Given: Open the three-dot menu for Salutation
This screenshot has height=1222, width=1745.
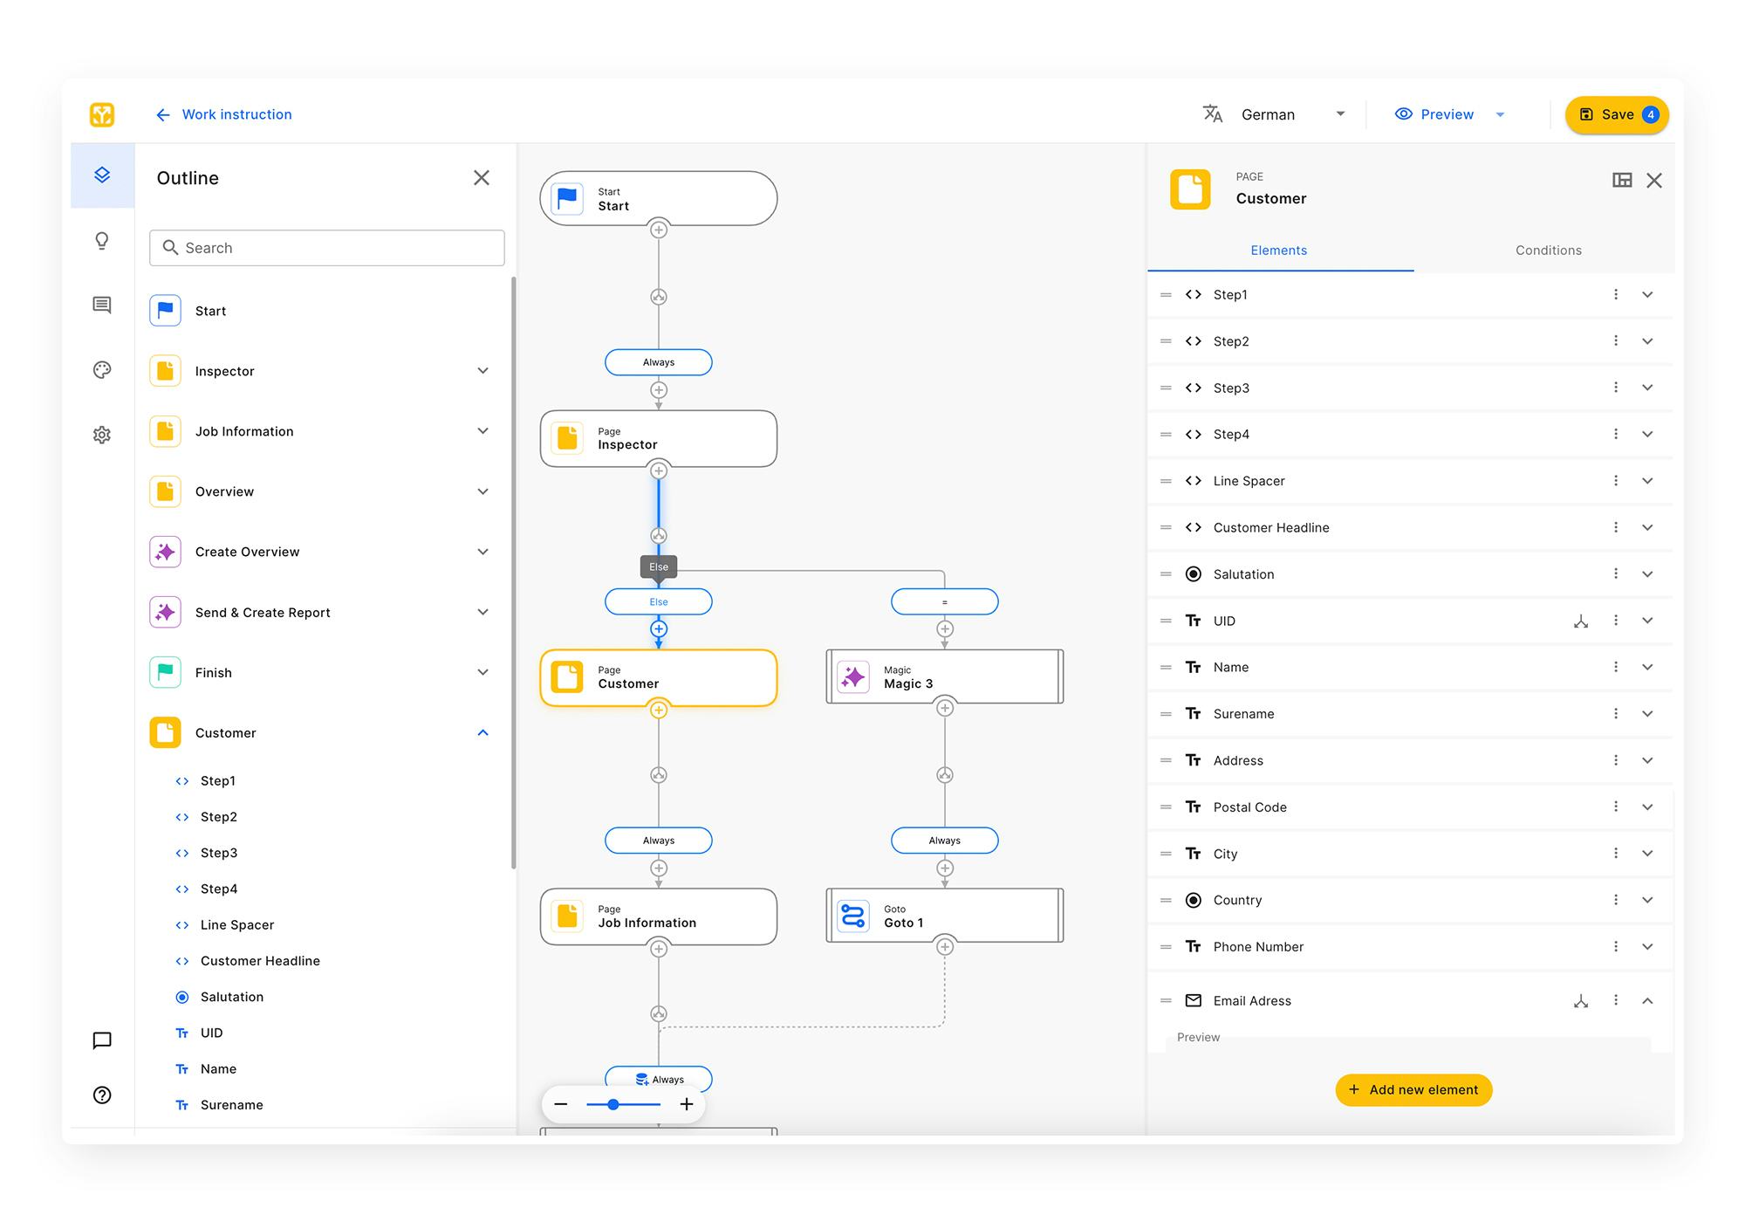Looking at the screenshot, I should point(1616,574).
